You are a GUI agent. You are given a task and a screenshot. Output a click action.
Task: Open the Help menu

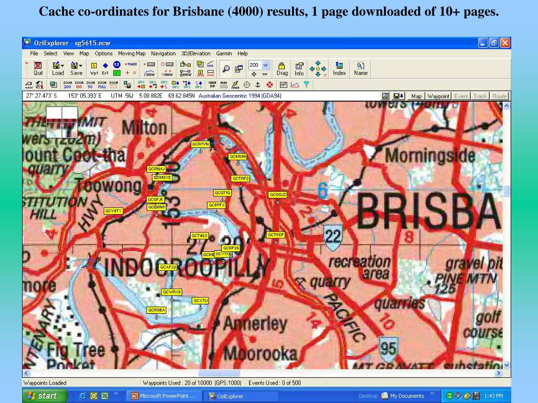click(243, 54)
